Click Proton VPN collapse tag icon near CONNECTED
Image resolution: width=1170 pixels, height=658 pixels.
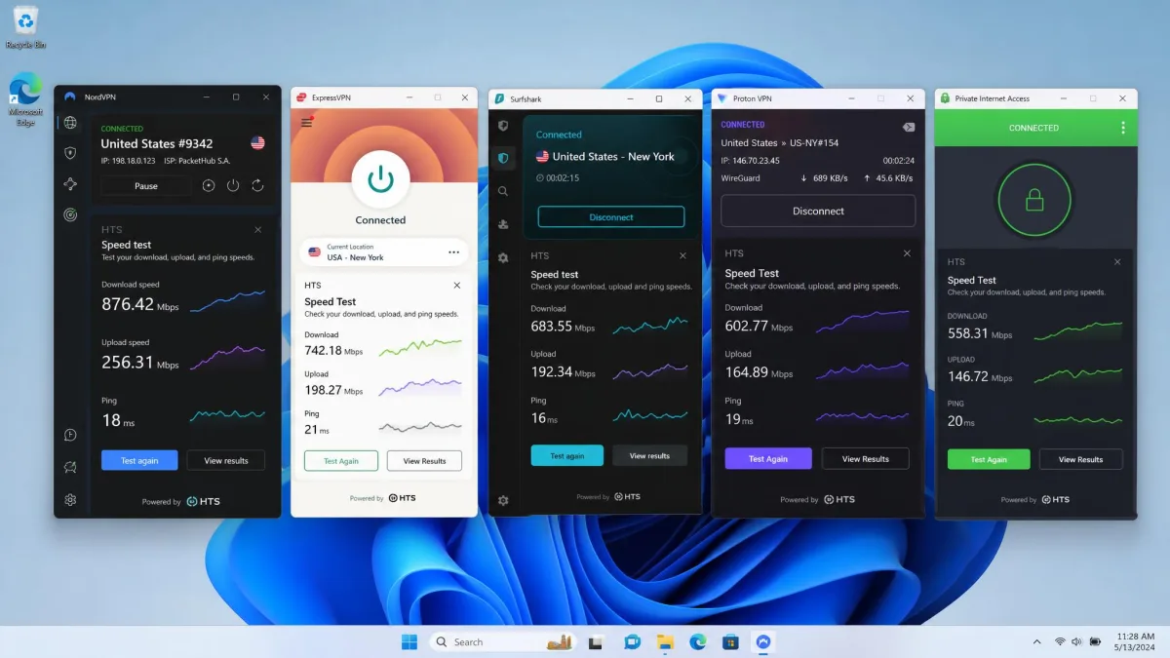point(908,127)
